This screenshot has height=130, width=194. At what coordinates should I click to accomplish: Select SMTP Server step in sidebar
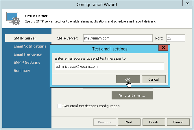[25, 38]
